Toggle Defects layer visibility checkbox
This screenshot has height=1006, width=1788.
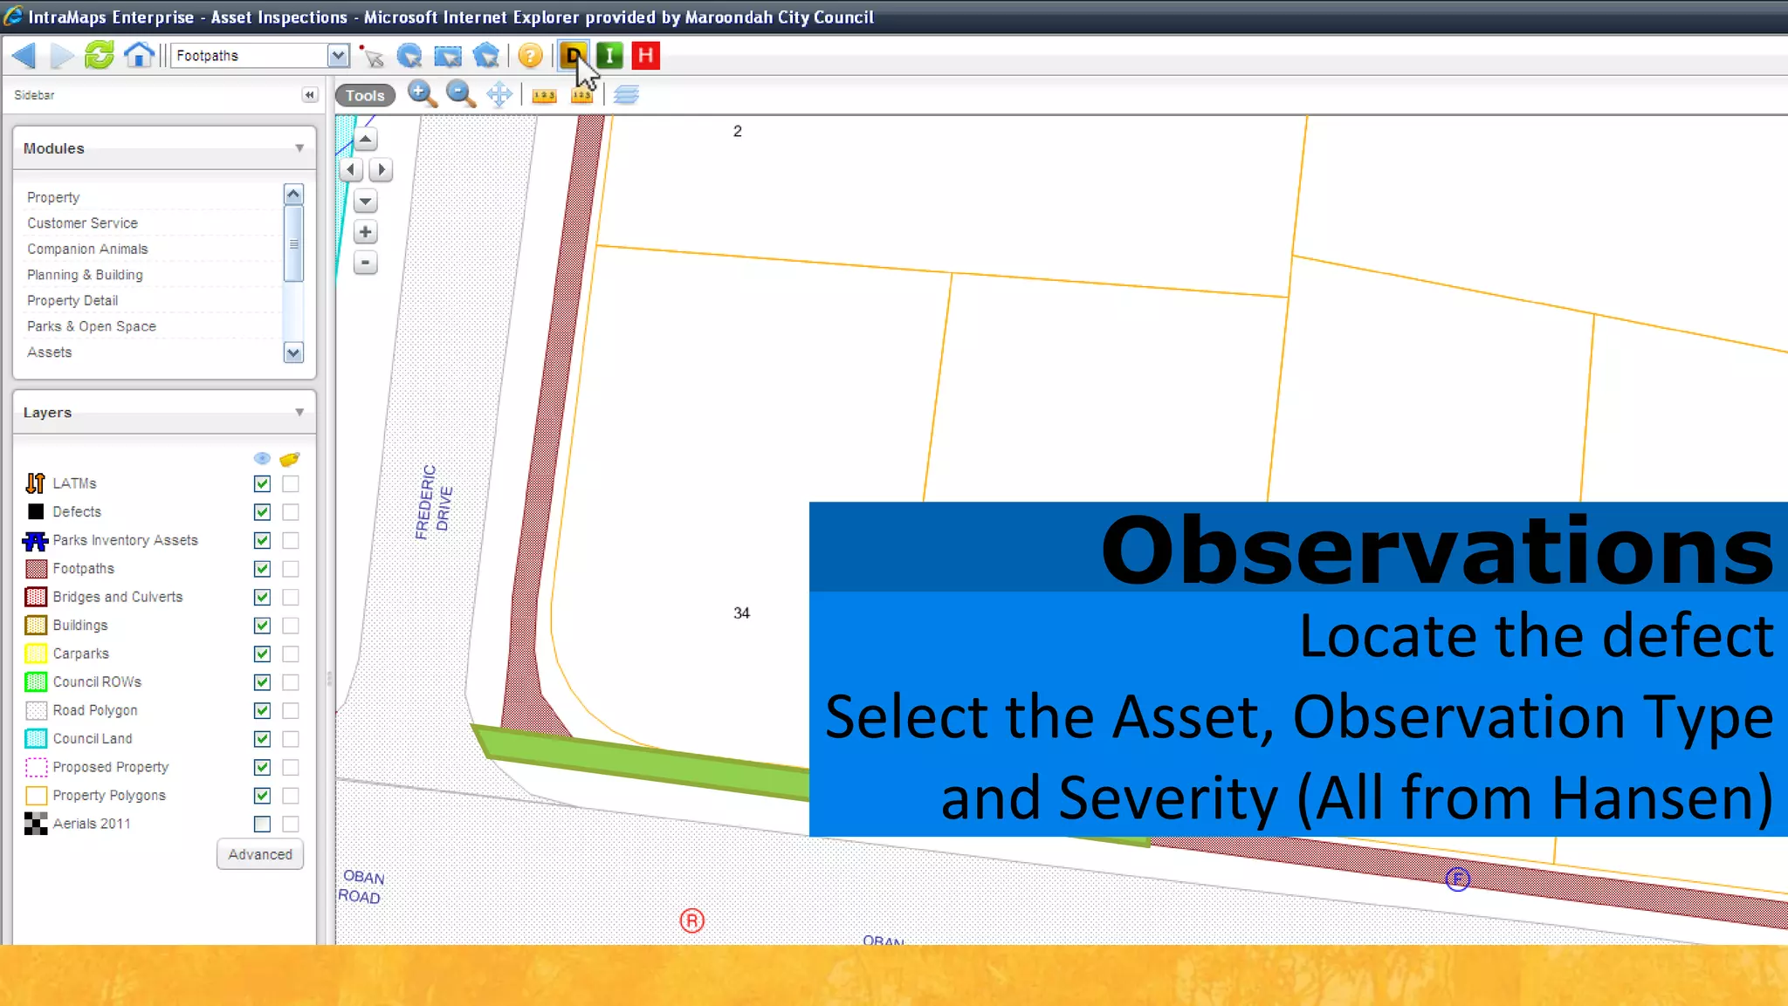[262, 512]
